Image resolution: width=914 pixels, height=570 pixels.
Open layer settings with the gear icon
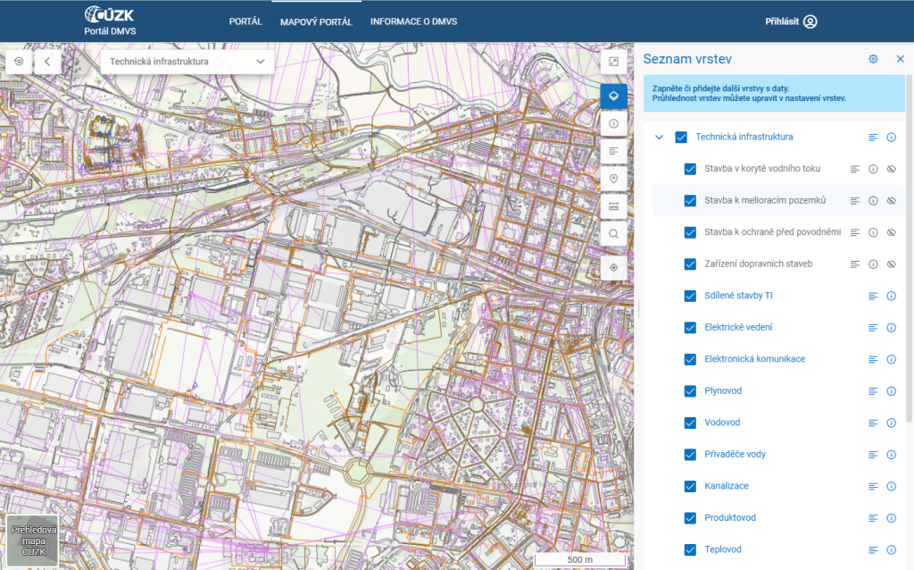tap(873, 59)
